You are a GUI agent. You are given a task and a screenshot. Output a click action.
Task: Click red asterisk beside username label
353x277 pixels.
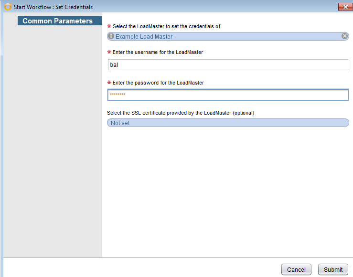(x=109, y=52)
